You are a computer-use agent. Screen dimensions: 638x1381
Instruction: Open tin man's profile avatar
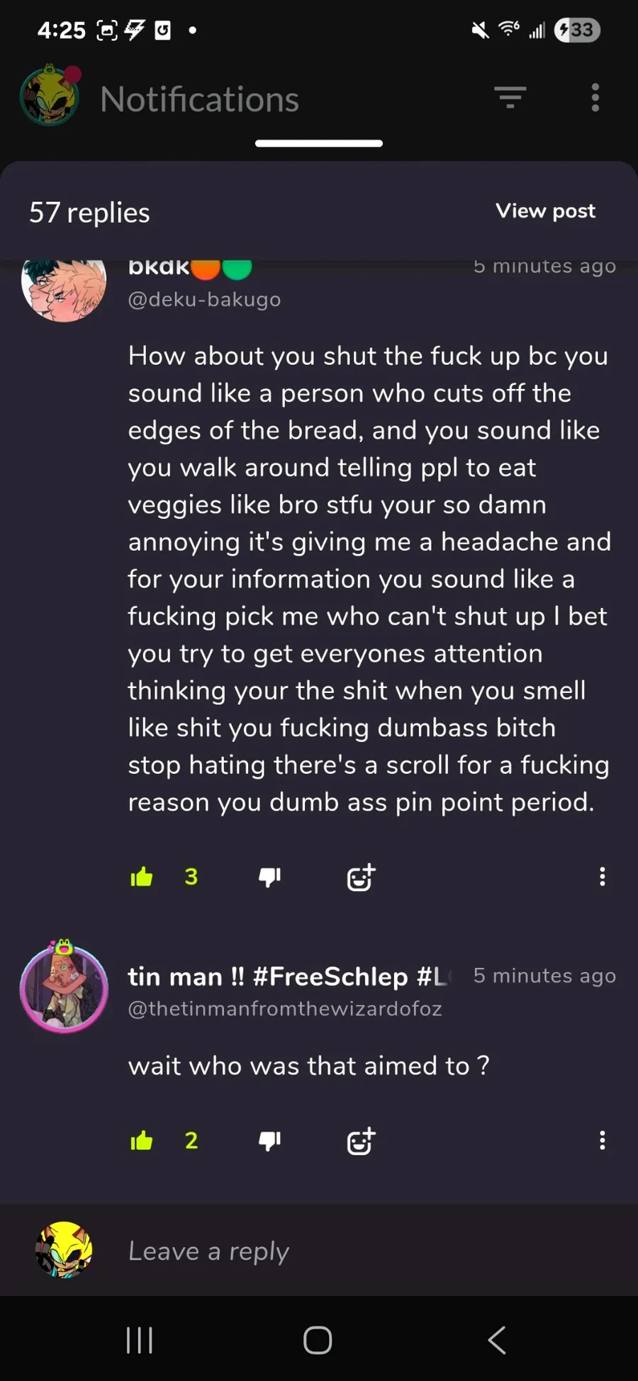click(64, 988)
